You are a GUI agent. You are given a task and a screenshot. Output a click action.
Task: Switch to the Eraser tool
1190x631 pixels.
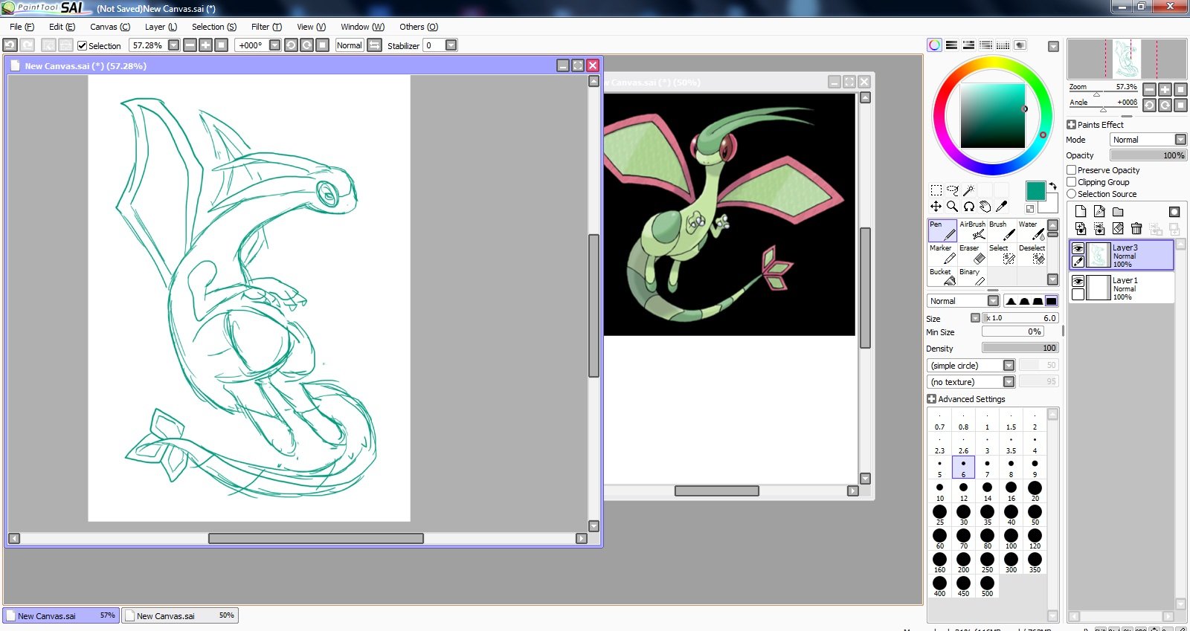971,254
